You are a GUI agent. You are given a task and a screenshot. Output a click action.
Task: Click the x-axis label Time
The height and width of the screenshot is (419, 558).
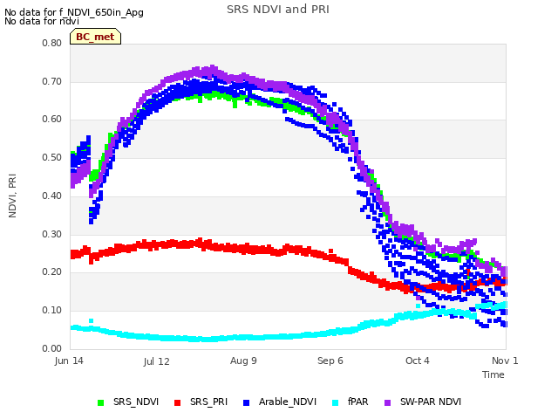(493, 374)
